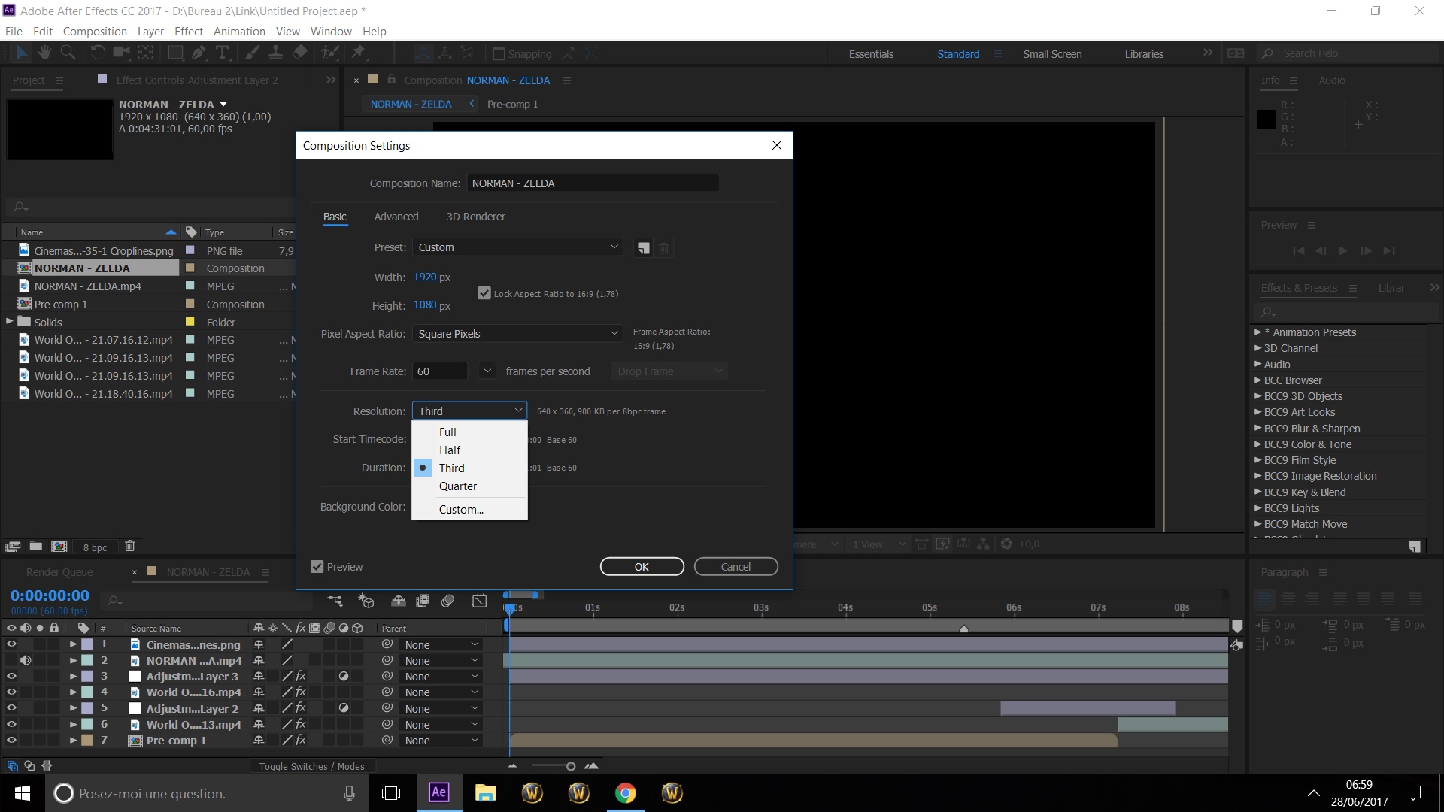The height and width of the screenshot is (812, 1444).
Task: Choose Half from resolution list
Action: point(469,450)
